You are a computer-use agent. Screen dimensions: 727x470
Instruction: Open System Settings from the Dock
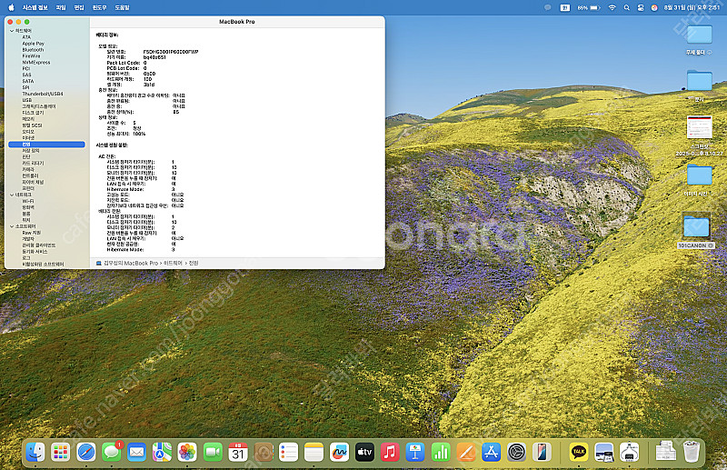(x=516, y=452)
